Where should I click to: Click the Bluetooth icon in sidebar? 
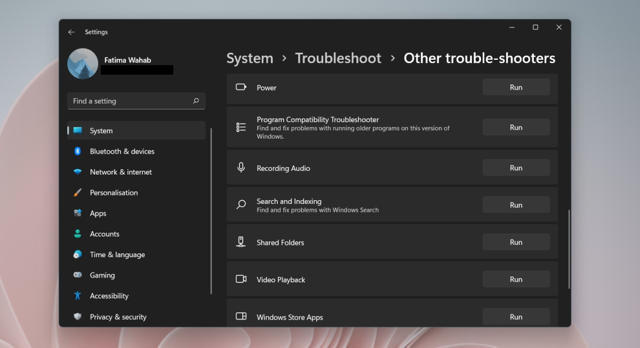(77, 151)
